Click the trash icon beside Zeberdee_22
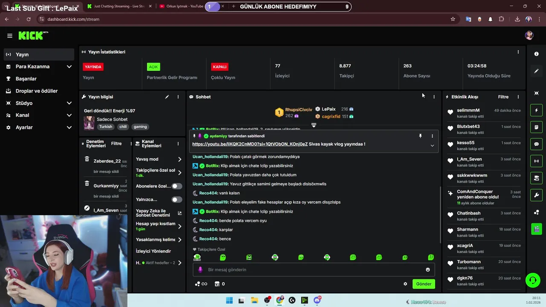Image resolution: width=546 pixels, height=307 pixels. tap(87, 159)
